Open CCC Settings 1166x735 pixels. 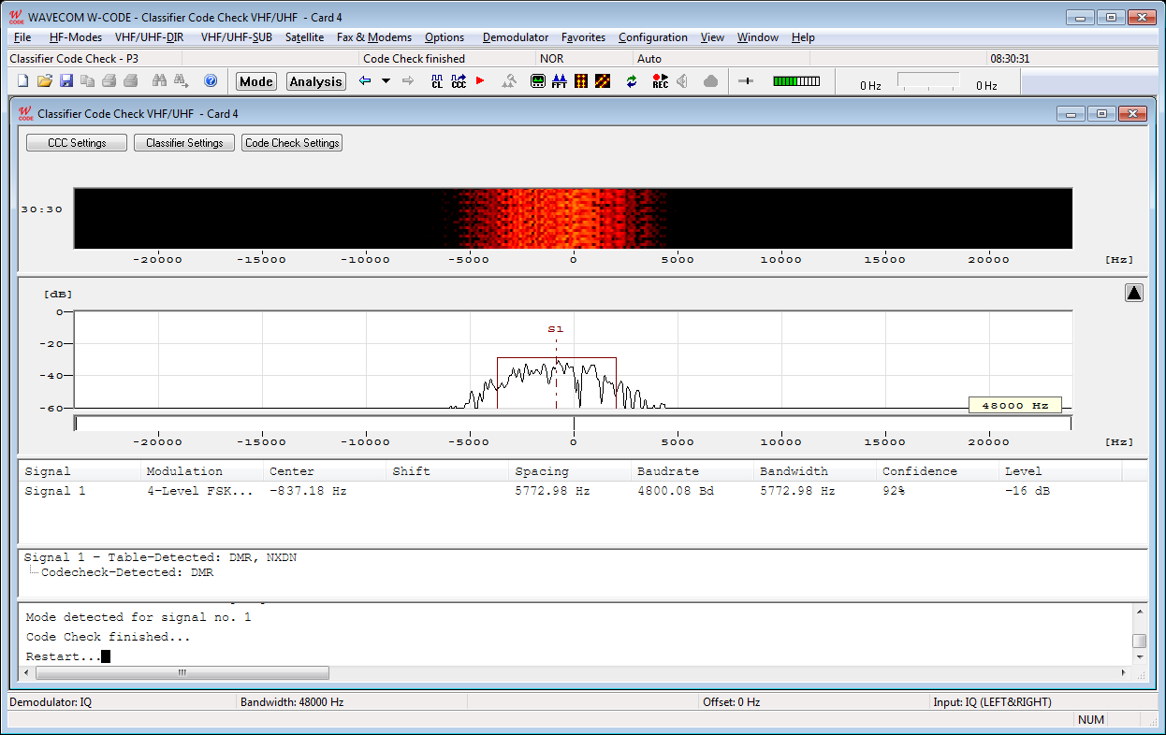pos(77,143)
